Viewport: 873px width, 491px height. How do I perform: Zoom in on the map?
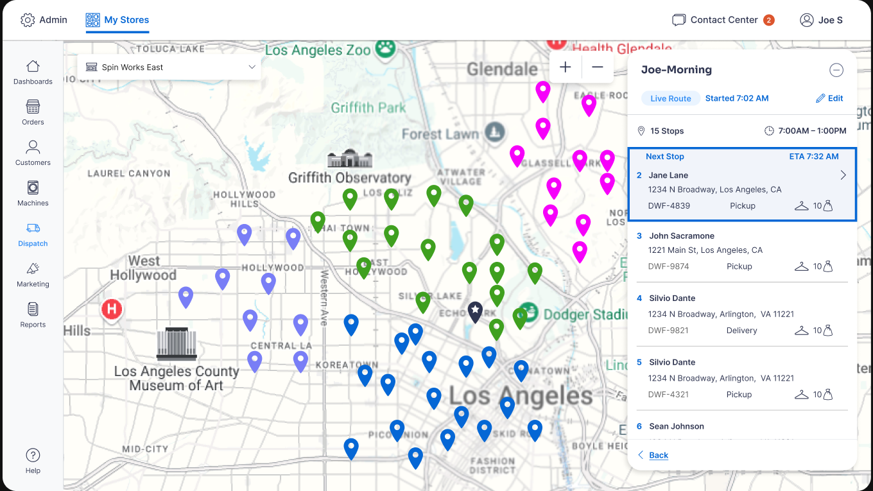[565, 67]
